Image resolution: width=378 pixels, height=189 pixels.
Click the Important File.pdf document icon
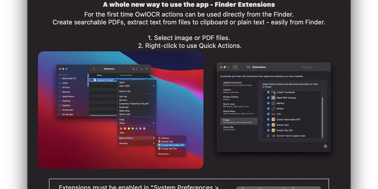tap(95, 80)
